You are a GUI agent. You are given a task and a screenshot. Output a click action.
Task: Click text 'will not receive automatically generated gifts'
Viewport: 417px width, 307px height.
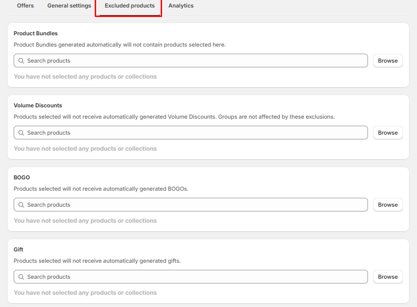(121, 261)
